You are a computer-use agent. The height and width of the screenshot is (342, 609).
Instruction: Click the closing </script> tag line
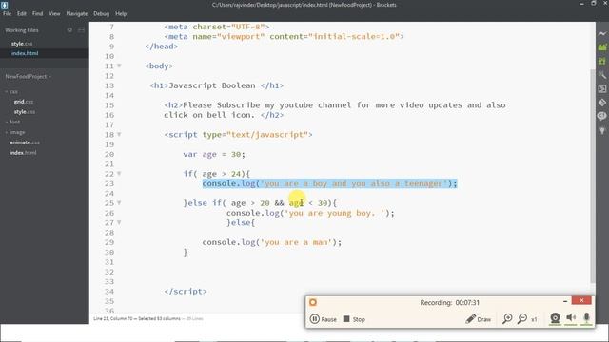(x=186, y=292)
